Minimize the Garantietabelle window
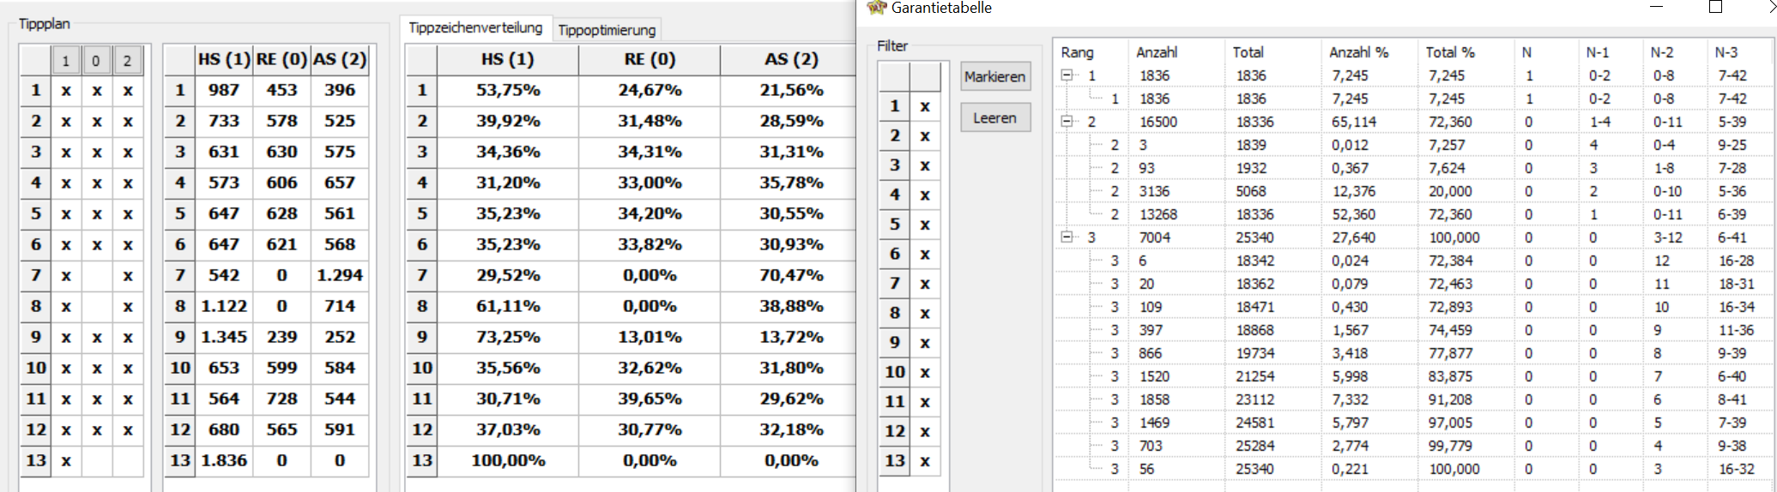Viewport: 1777px width, 492px height. tap(1657, 7)
